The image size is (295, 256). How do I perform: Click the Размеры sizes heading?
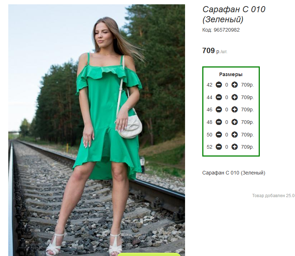tap(231, 74)
